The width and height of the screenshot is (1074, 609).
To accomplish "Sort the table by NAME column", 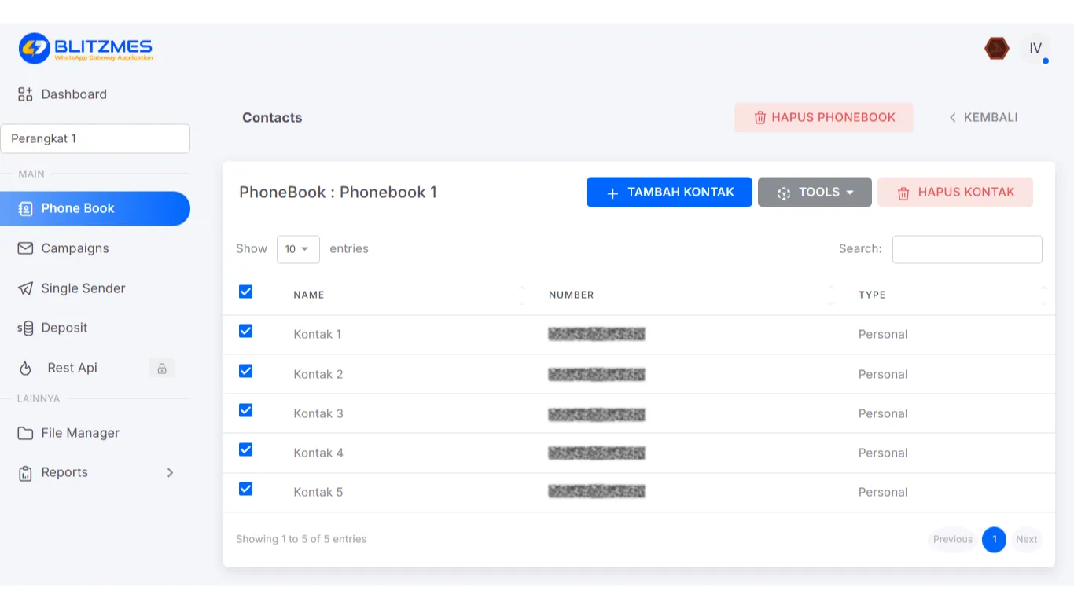I will pyautogui.click(x=308, y=295).
